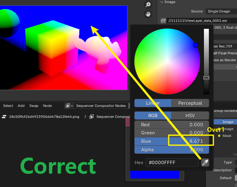The image size is (237, 187).
Task: Click the eyedropper color sampler button
Action: click(x=205, y=163)
